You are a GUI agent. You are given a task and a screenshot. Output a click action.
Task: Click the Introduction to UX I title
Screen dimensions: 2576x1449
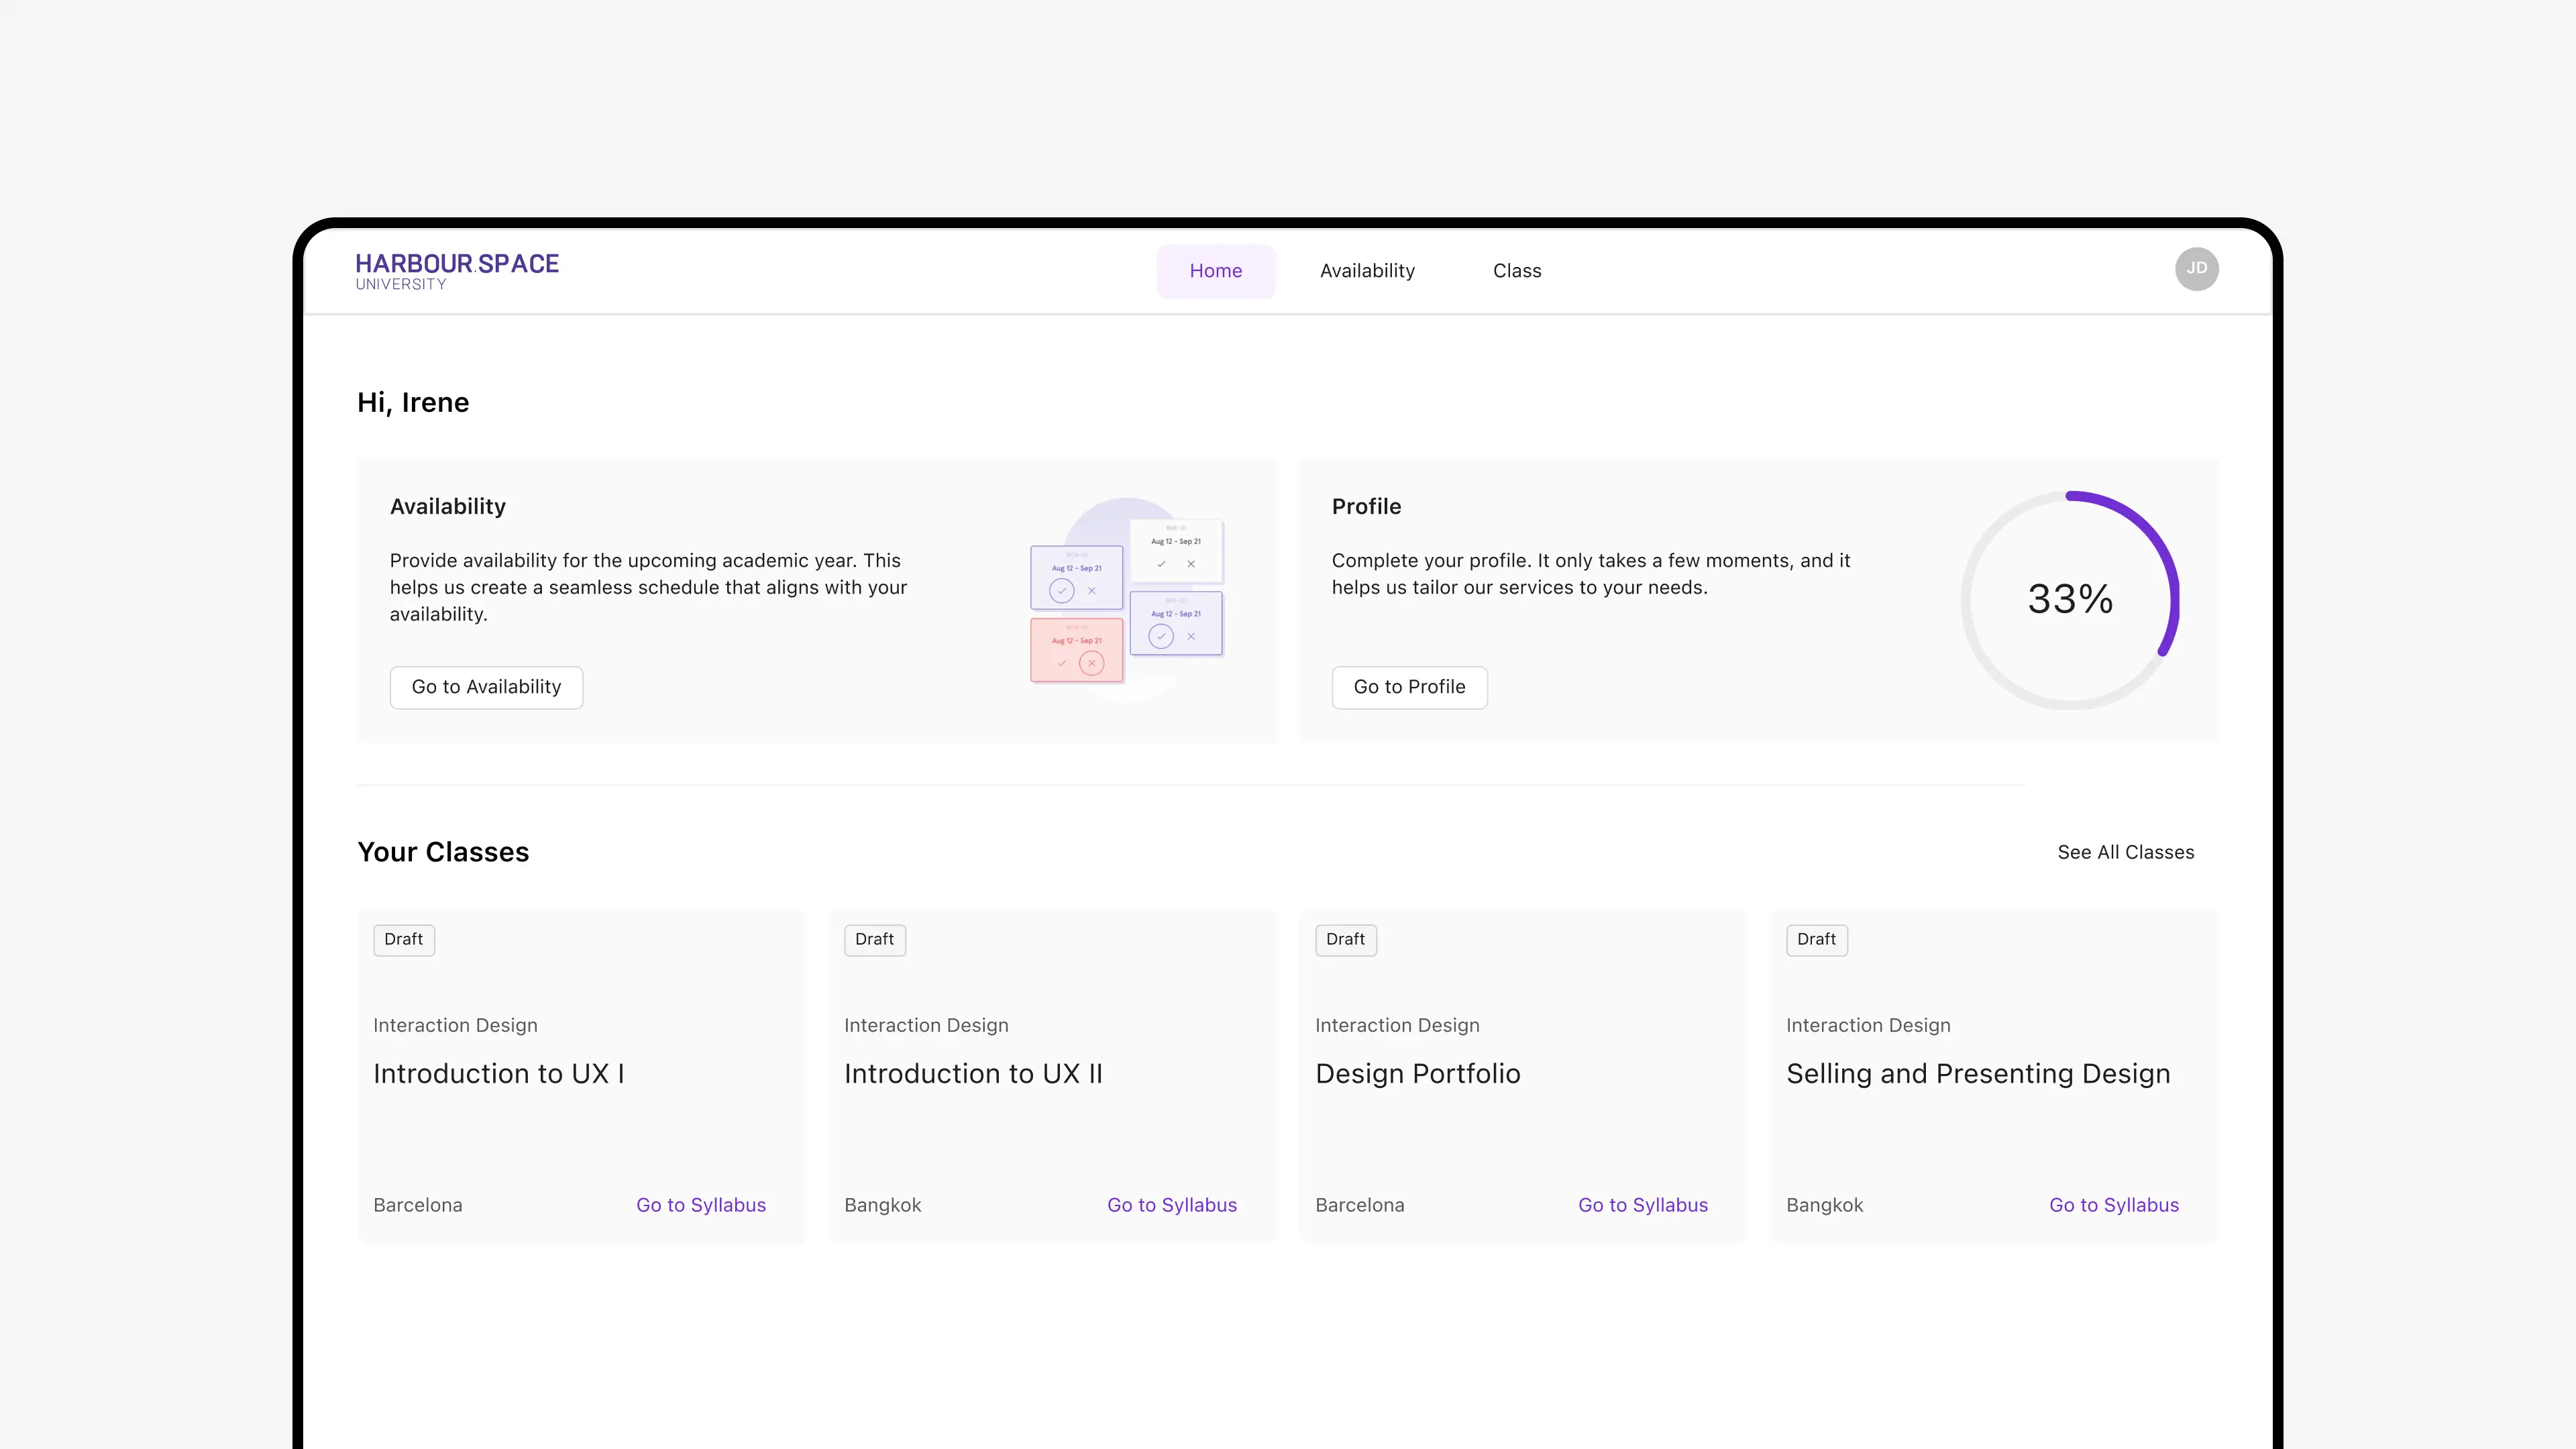[x=498, y=1073]
